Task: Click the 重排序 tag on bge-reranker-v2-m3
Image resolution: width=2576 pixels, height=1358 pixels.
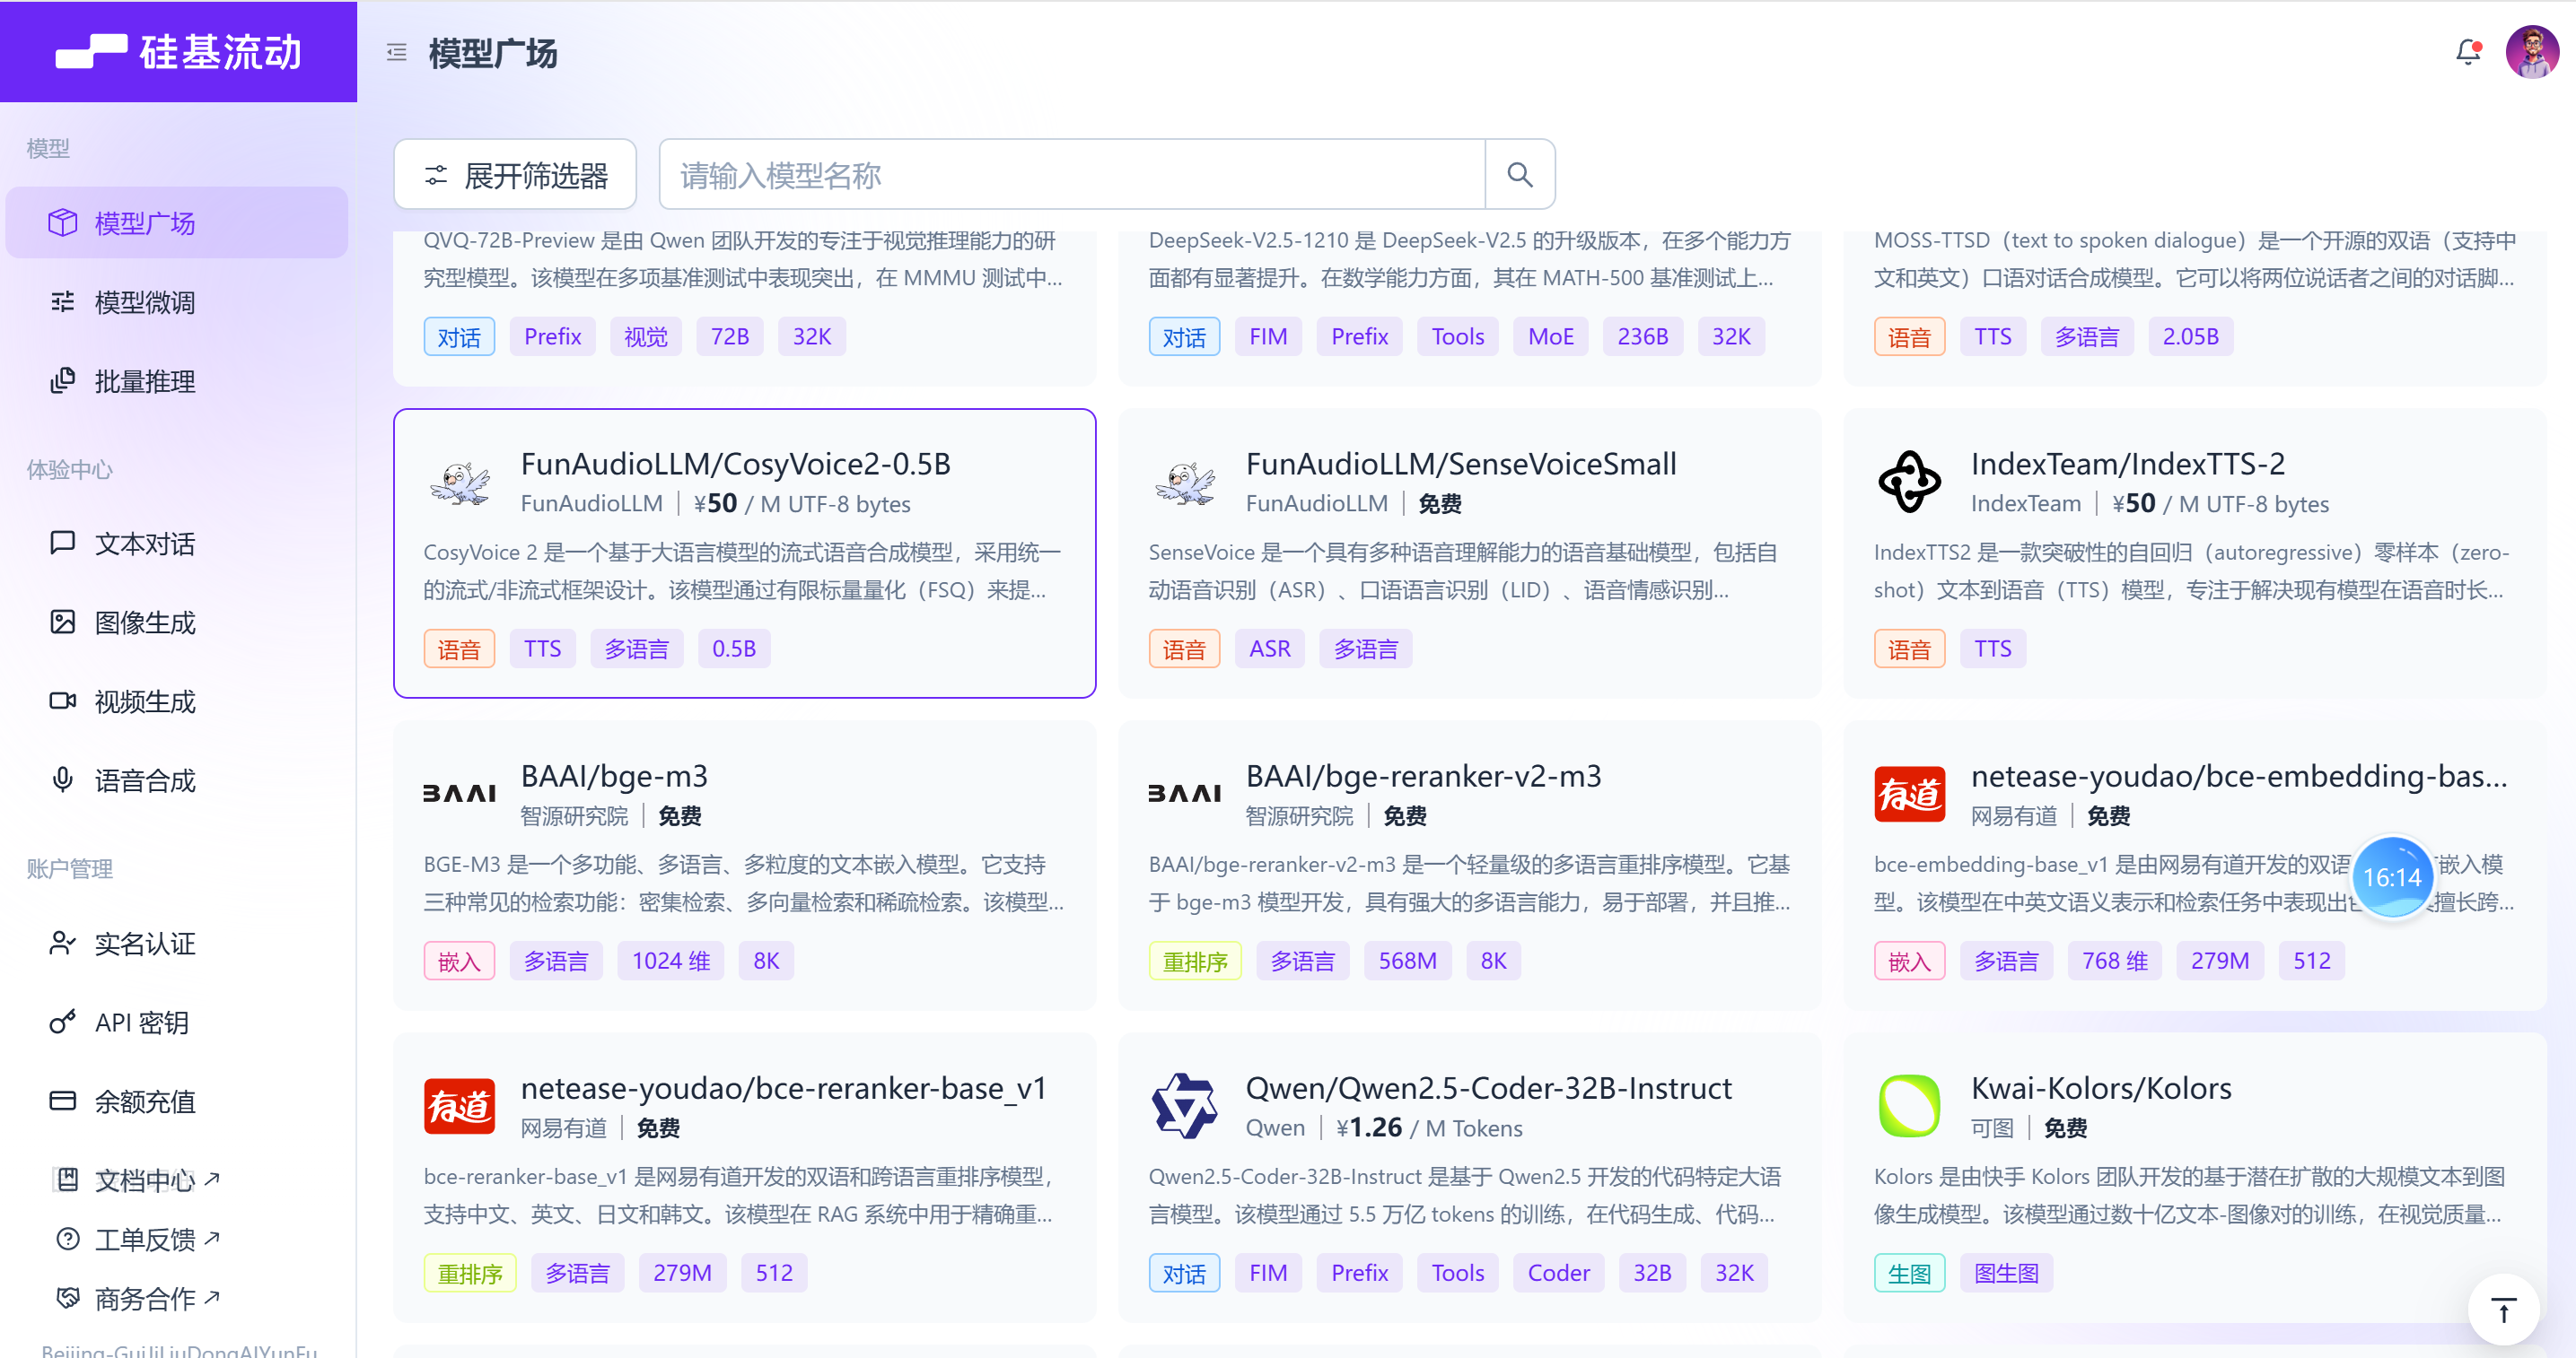Action: coord(1194,962)
